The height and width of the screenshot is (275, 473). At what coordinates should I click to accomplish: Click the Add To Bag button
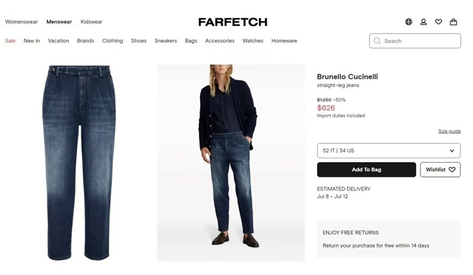pyautogui.click(x=366, y=170)
